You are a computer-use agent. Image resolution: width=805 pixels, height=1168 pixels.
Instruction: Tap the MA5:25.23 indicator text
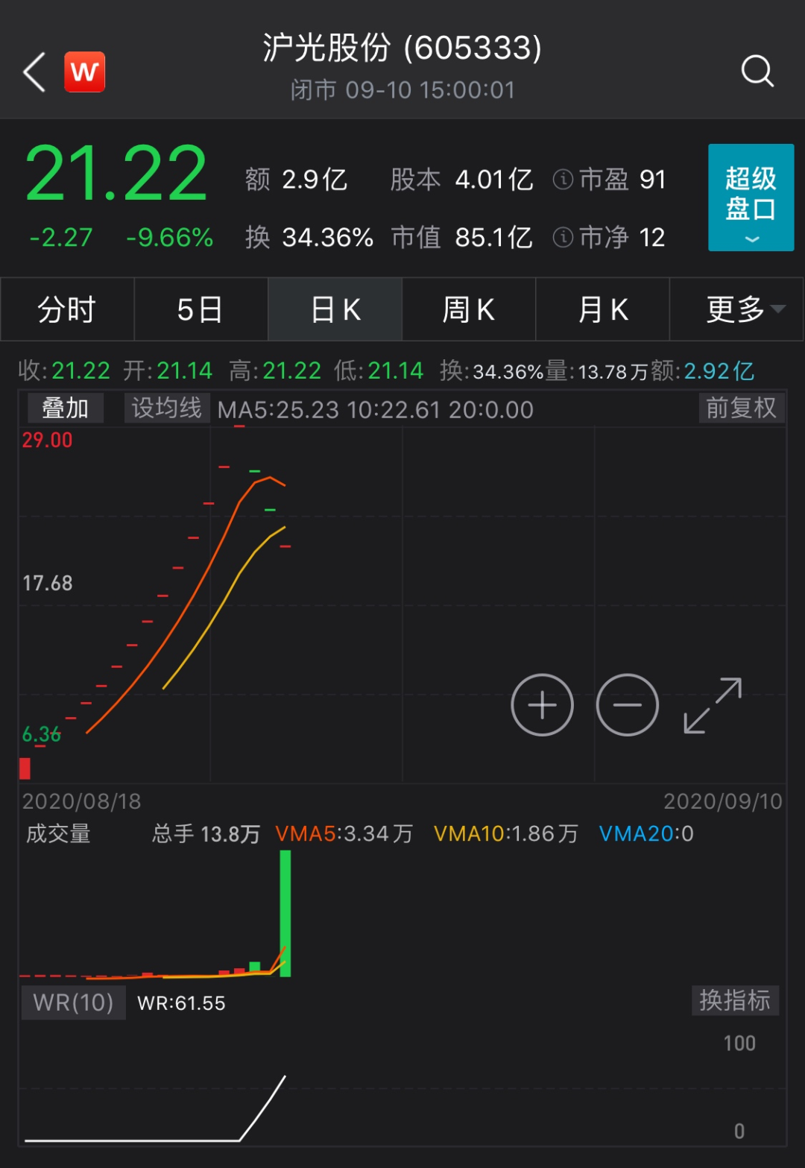278,410
